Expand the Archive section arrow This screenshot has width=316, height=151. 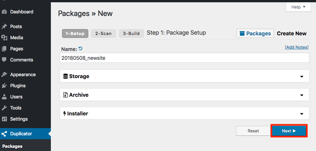click(302, 95)
